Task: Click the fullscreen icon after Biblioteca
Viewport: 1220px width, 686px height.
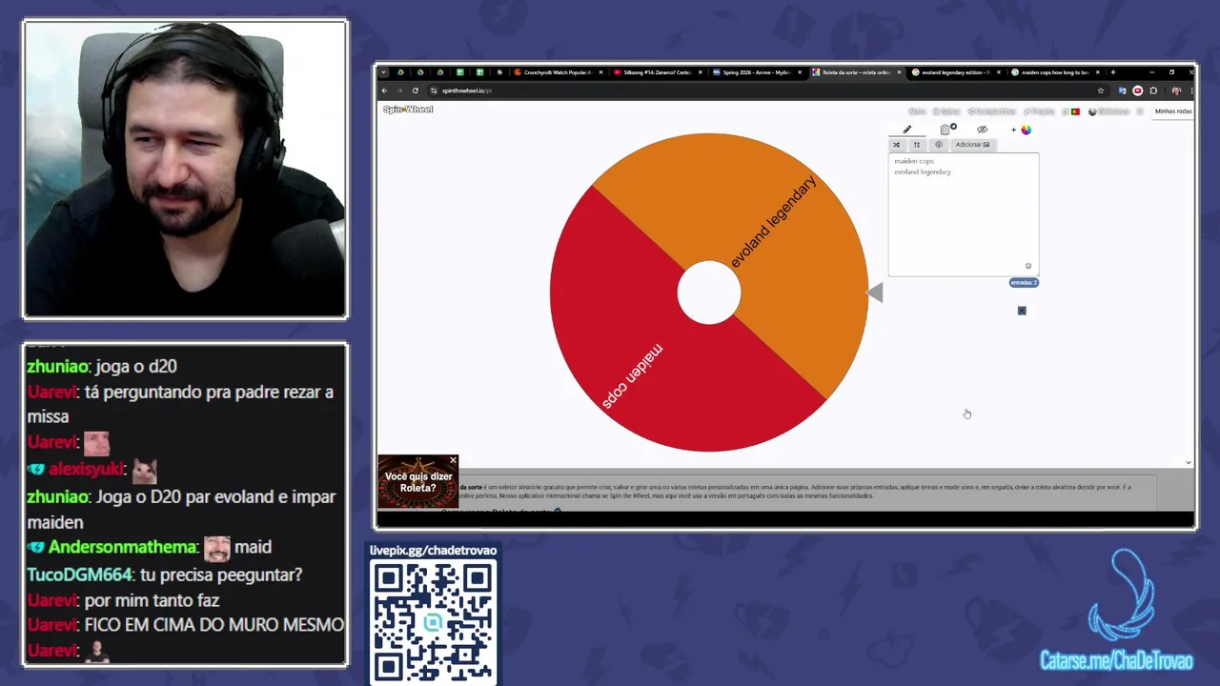Action: (1139, 111)
